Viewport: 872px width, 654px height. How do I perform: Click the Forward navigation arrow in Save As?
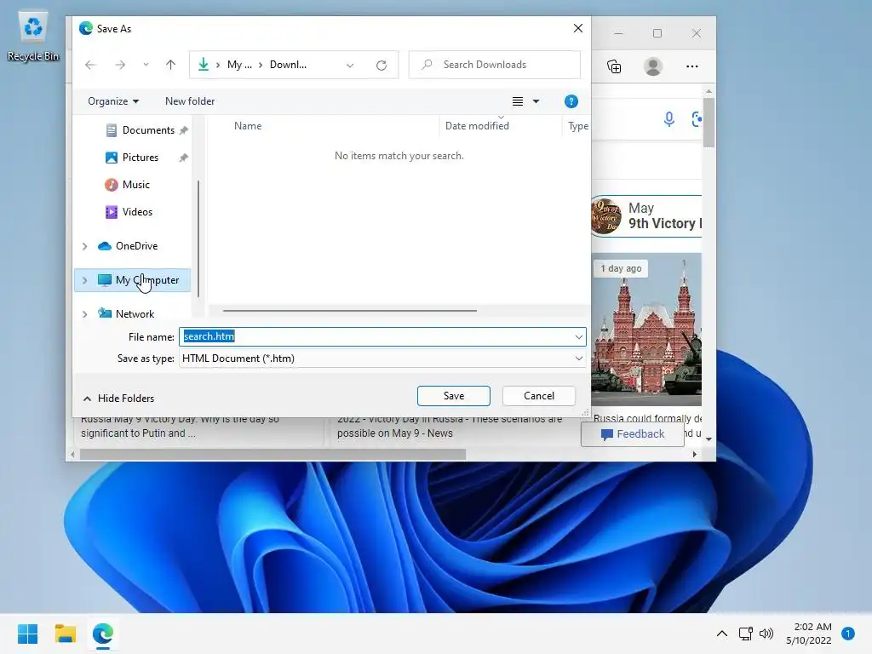coord(120,65)
